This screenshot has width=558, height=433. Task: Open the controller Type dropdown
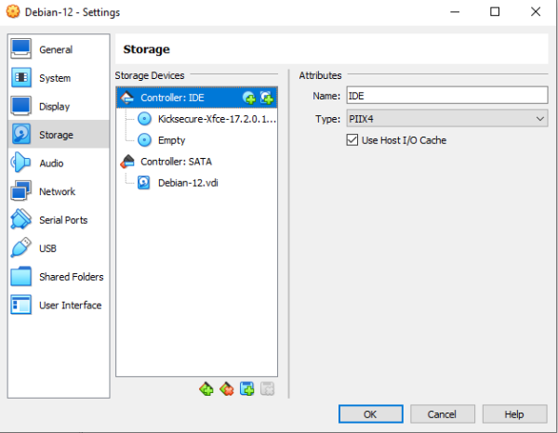point(446,119)
